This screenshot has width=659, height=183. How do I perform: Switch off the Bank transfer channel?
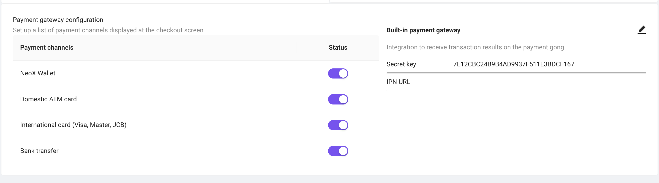tap(338, 151)
